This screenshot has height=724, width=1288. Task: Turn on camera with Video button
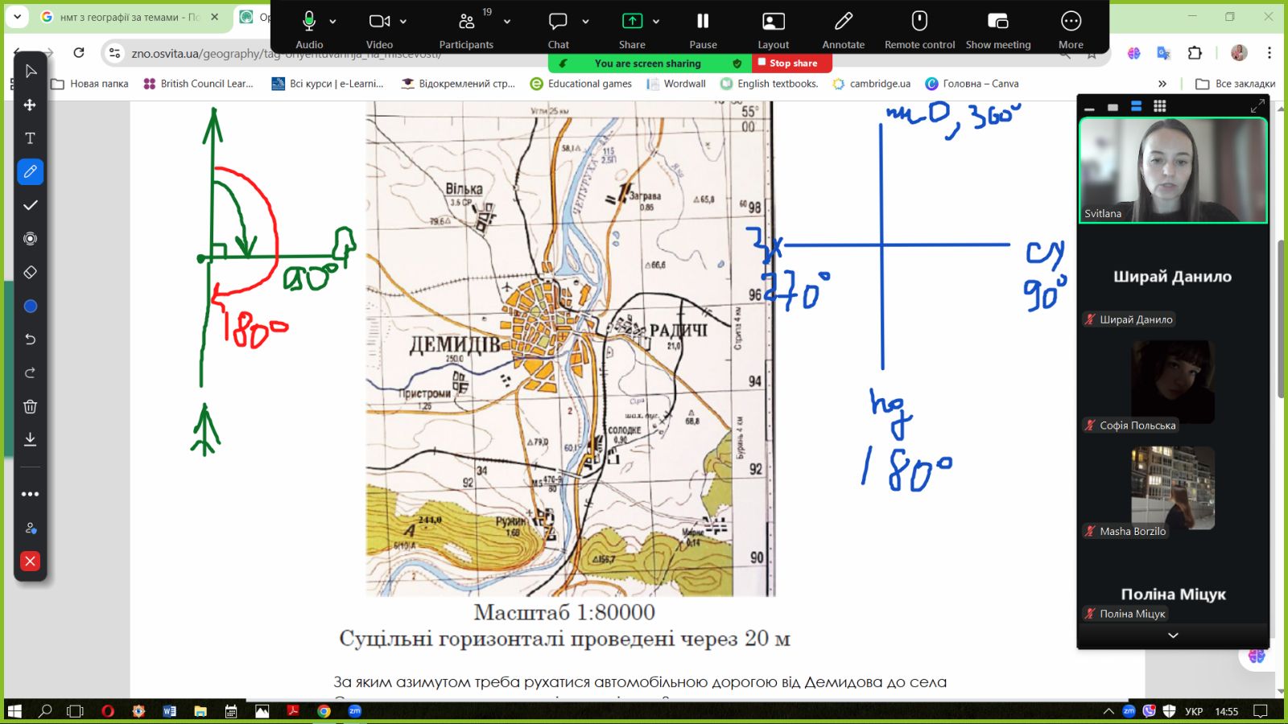tap(379, 28)
